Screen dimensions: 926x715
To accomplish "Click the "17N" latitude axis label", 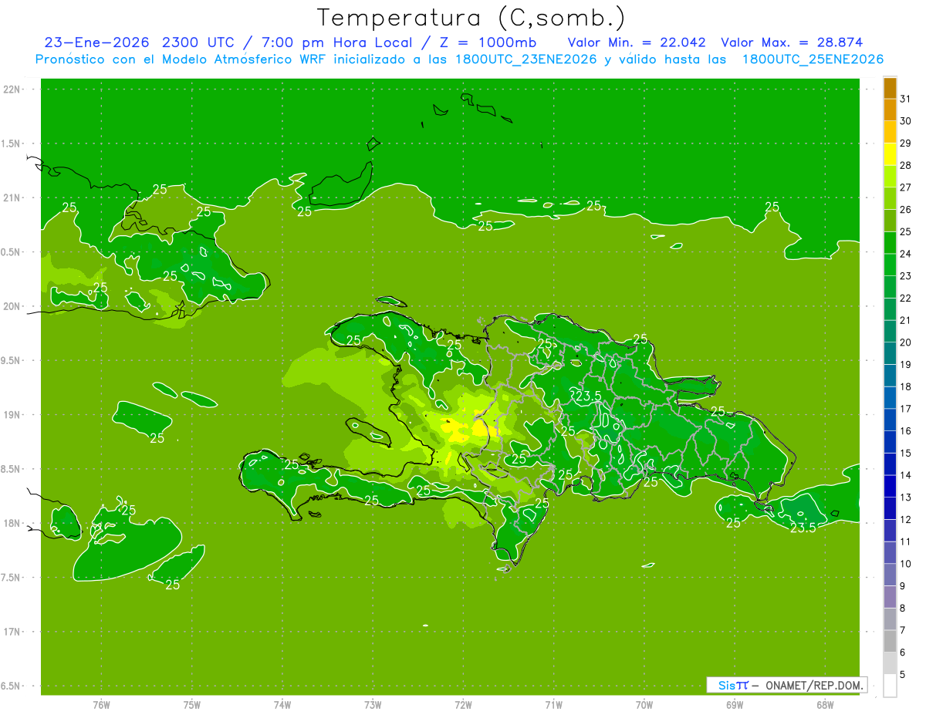I will tap(13, 632).
